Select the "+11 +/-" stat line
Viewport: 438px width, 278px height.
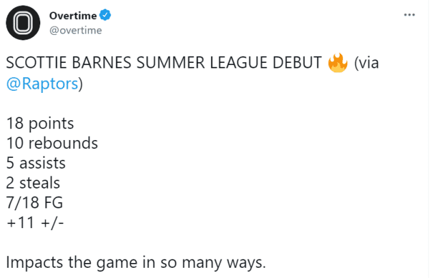(x=37, y=223)
